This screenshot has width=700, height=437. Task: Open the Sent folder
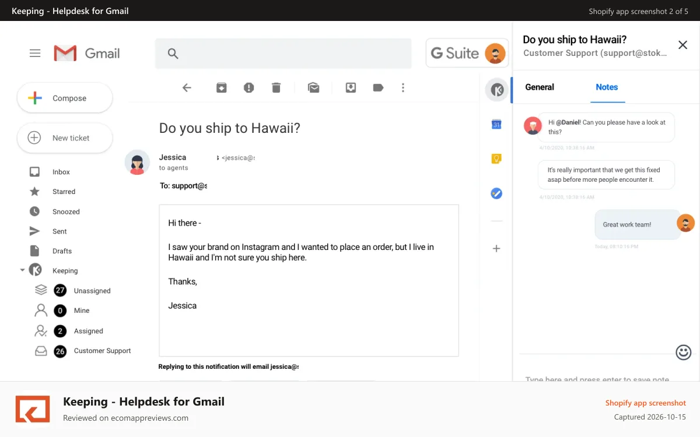pyautogui.click(x=60, y=231)
